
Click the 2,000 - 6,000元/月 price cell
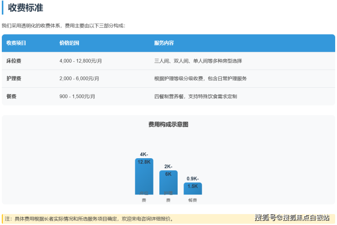point(79,79)
